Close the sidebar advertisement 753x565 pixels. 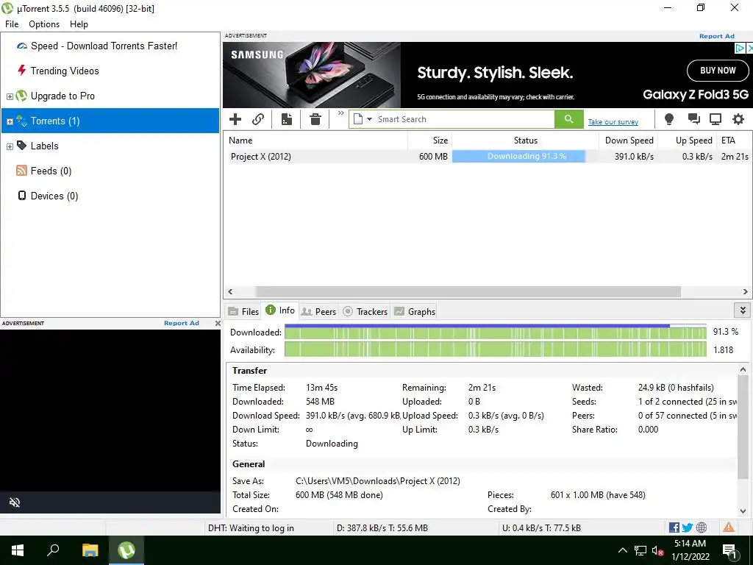[218, 324]
